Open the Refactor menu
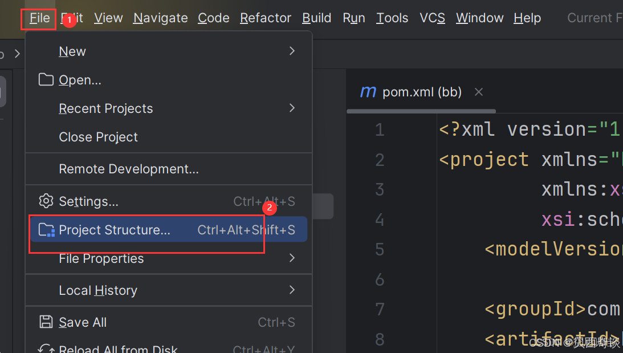 pos(266,18)
